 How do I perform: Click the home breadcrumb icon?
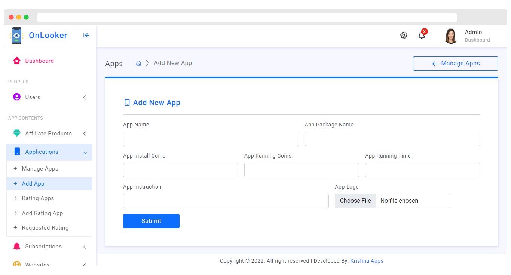138,63
